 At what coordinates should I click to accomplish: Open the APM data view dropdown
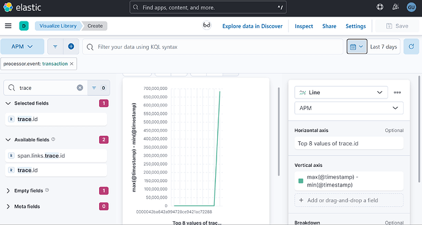coord(23,46)
